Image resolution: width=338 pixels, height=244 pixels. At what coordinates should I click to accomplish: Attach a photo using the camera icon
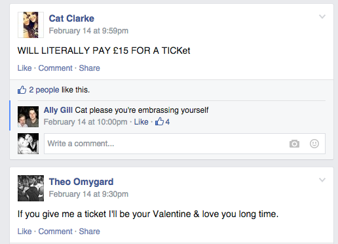[294, 144]
